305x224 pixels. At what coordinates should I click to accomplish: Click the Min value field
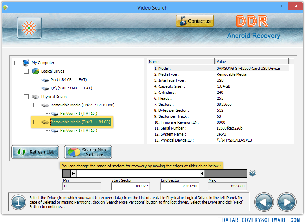(82, 186)
